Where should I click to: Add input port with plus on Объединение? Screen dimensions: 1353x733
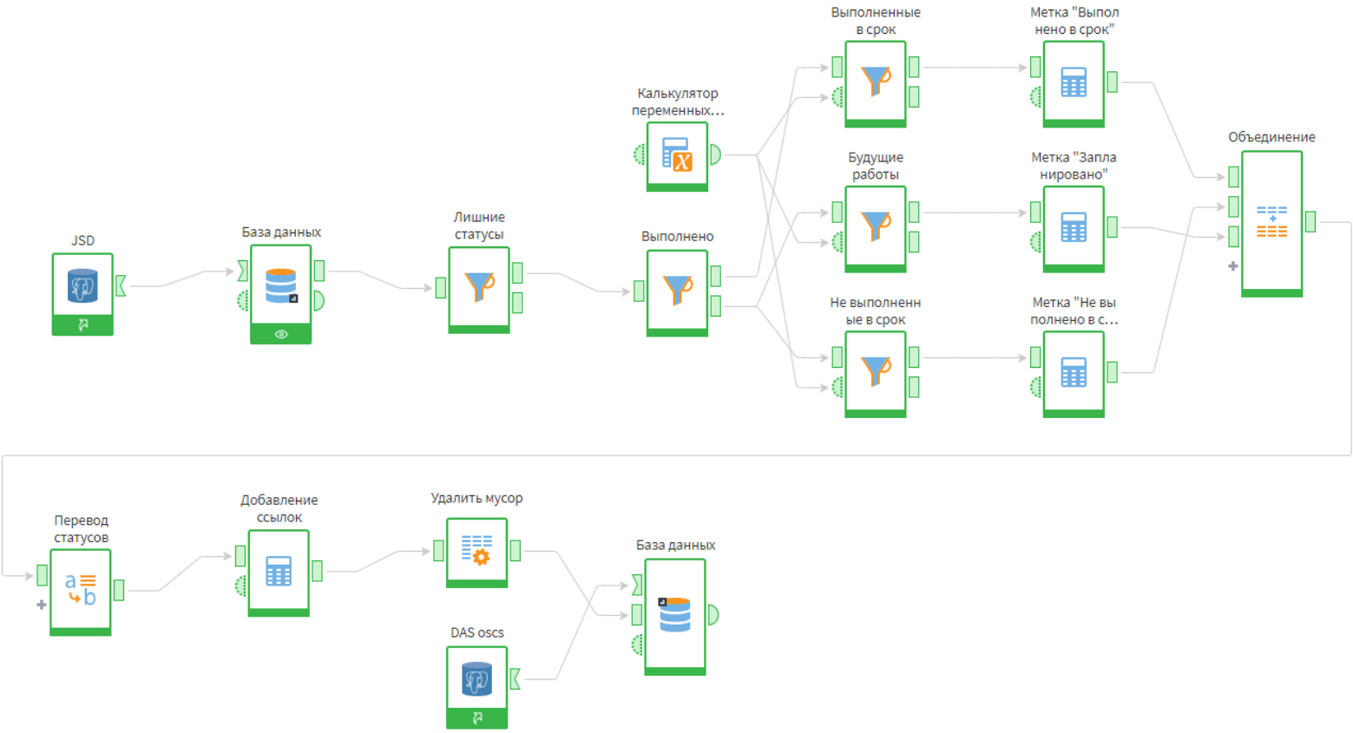tap(1233, 266)
